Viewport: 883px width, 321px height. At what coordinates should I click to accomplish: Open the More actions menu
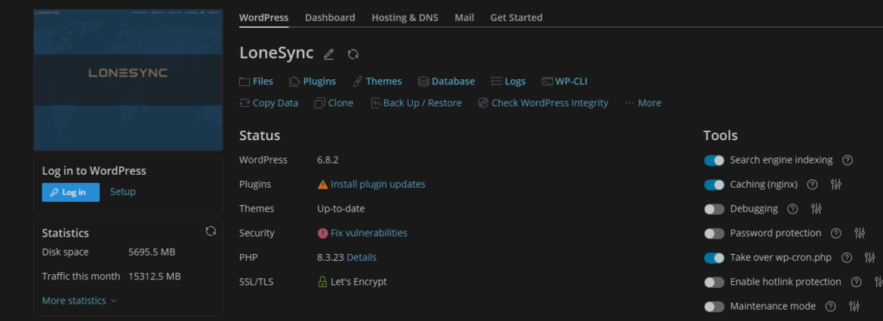(x=643, y=103)
